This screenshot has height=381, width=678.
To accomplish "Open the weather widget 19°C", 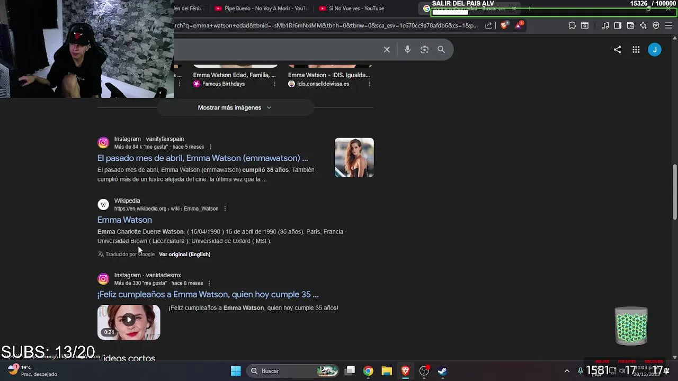I will click(32, 370).
